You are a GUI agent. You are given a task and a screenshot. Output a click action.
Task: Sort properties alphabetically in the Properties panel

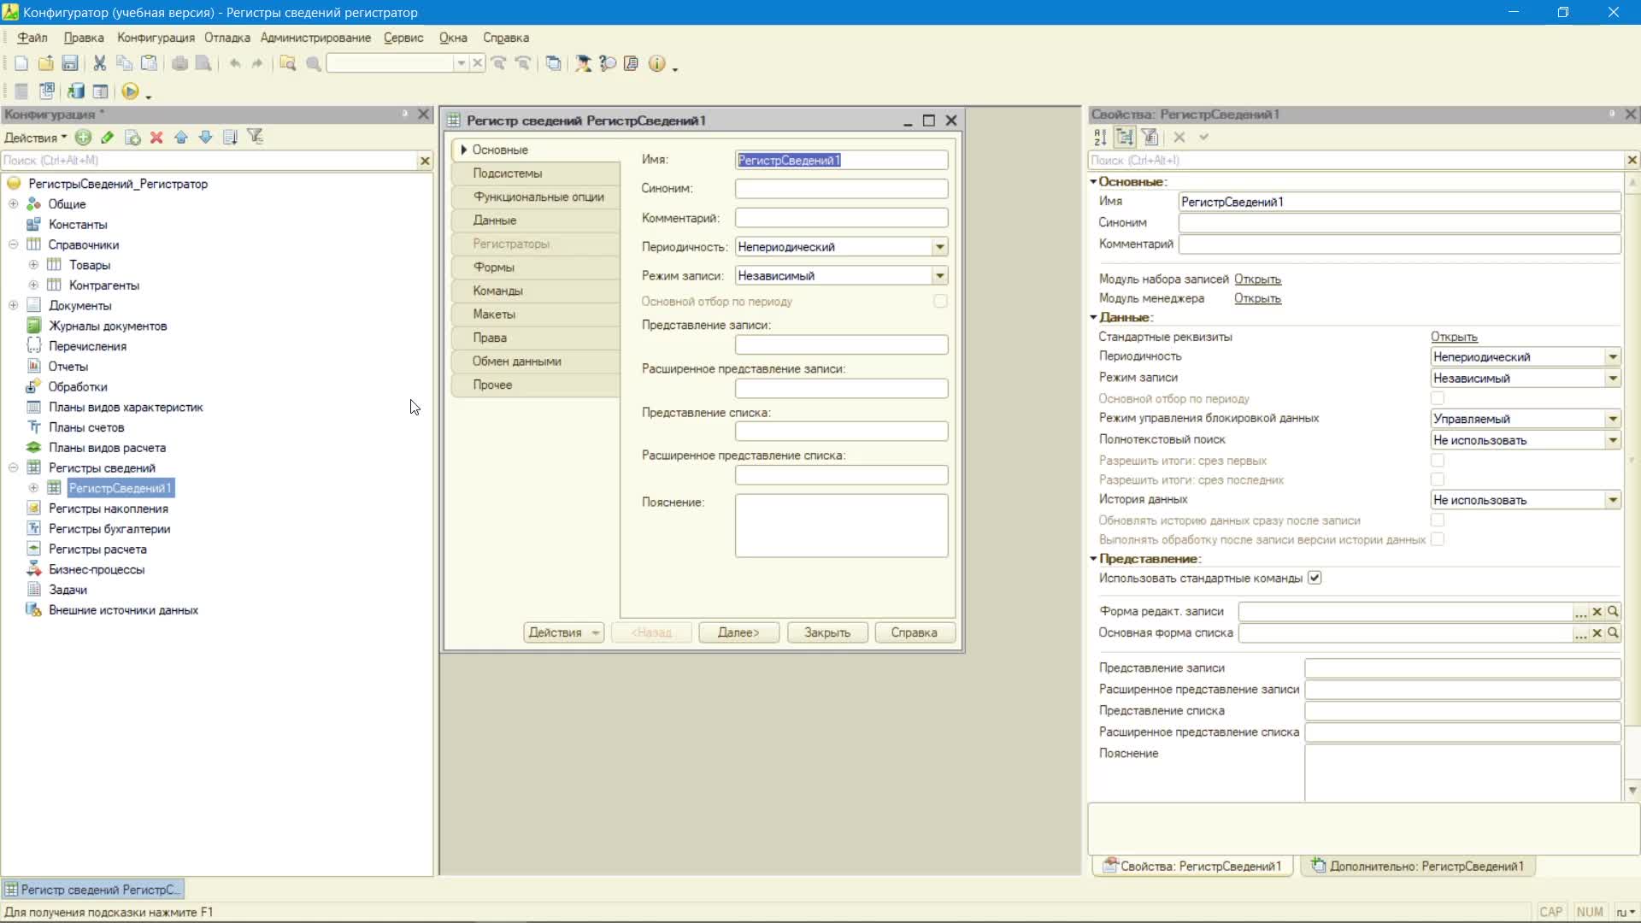point(1101,137)
